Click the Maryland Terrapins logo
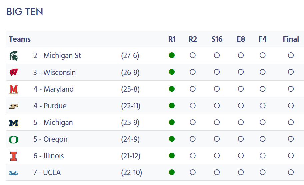 [14, 89]
